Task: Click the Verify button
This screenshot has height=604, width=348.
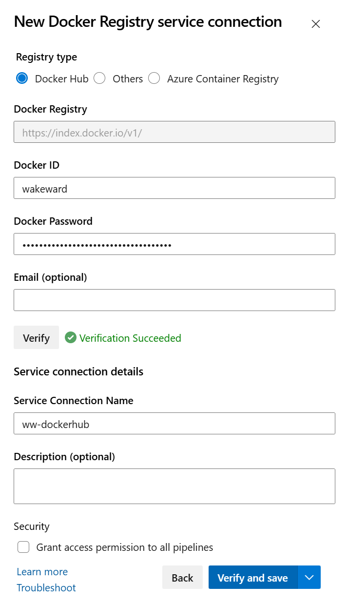Action: pyautogui.click(x=36, y=337)
